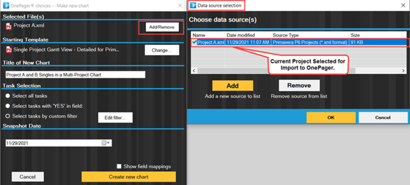
Task: Click Cancel in the OnePager choices window
Action: (x=28, y=177)
